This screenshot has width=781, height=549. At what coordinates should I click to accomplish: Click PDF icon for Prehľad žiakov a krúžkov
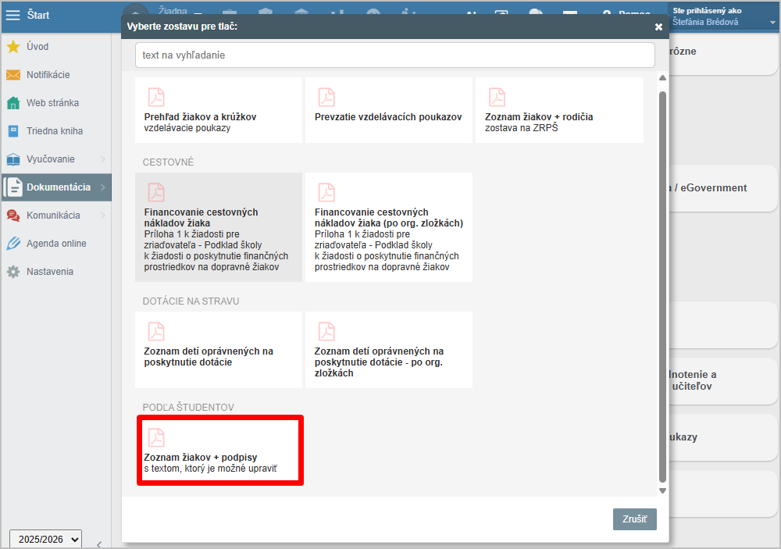pos(157,97)
